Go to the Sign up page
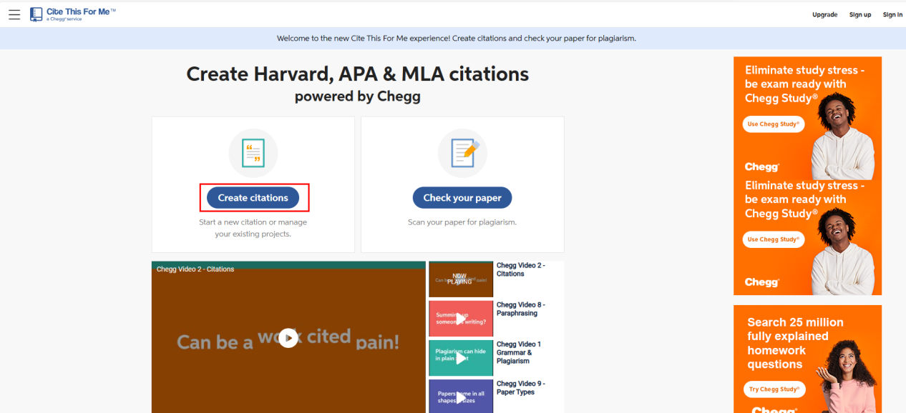 click(860, 15)
